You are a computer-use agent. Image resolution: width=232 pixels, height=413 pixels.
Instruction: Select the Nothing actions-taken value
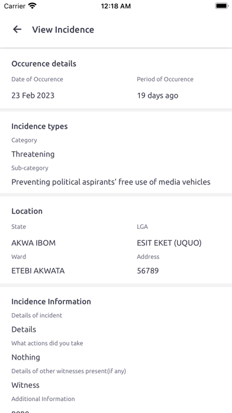[x=26, y=357]
